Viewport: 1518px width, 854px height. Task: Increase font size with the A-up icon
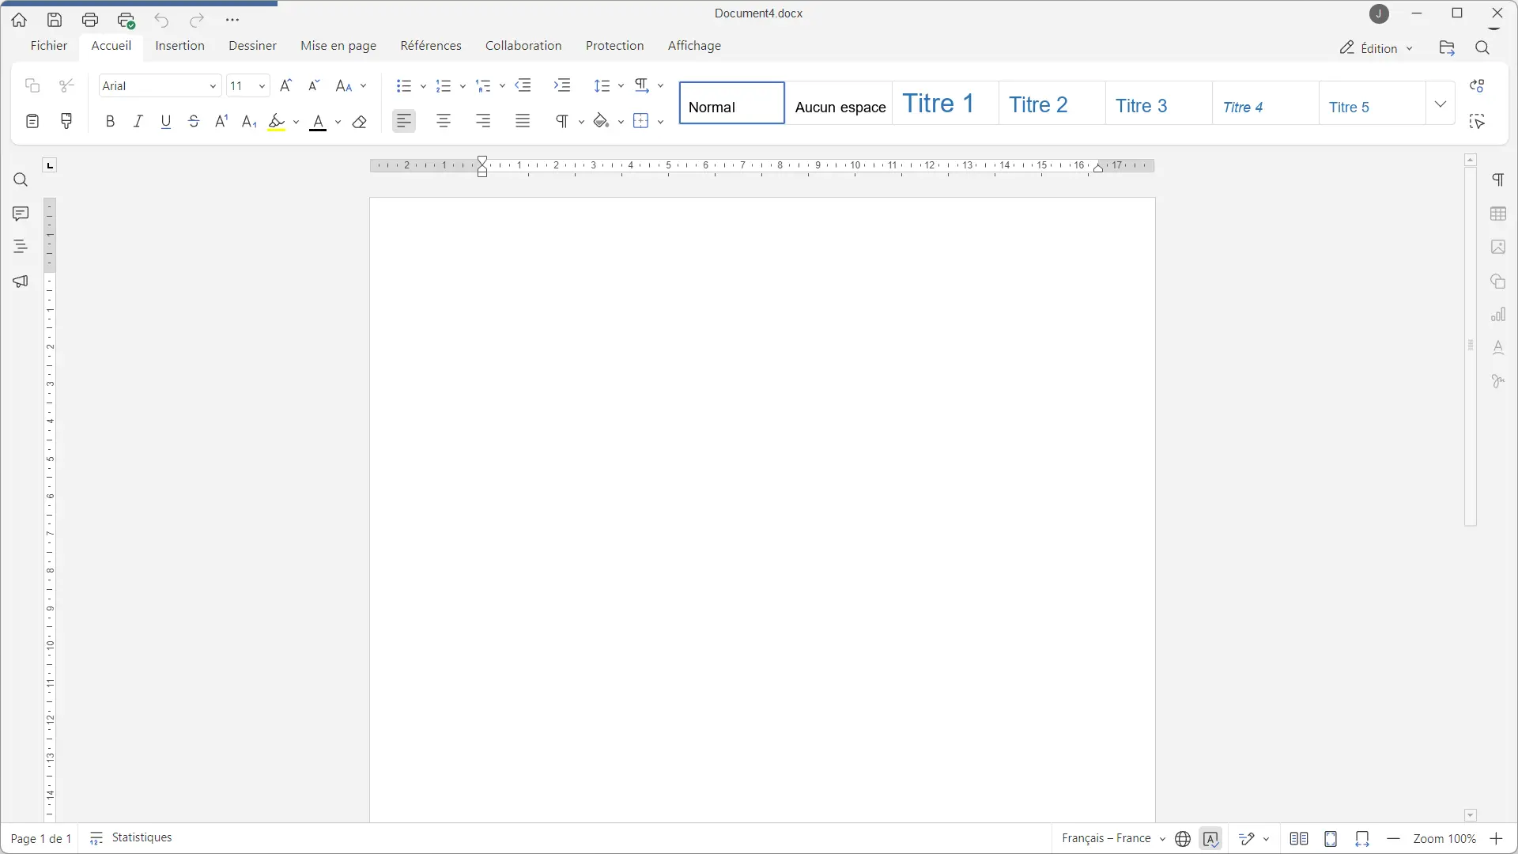tap(286, 85)
